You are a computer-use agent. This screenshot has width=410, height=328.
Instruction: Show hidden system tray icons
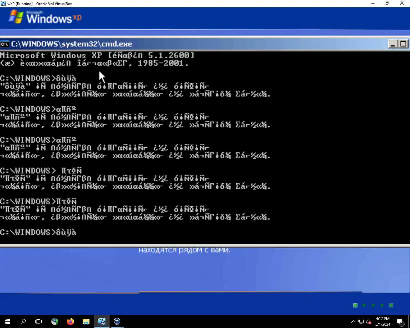(353, 322)
